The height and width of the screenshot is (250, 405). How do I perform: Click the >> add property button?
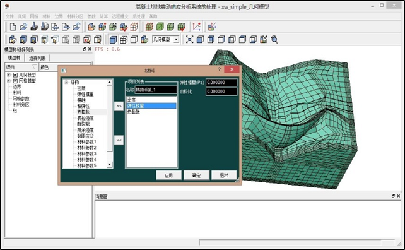click(x=119, y=106)
